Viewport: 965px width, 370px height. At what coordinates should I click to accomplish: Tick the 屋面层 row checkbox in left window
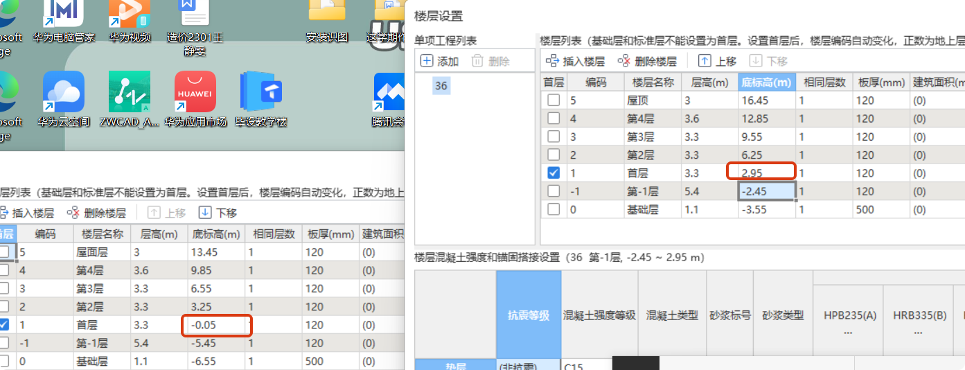click(x=5, y=252)
